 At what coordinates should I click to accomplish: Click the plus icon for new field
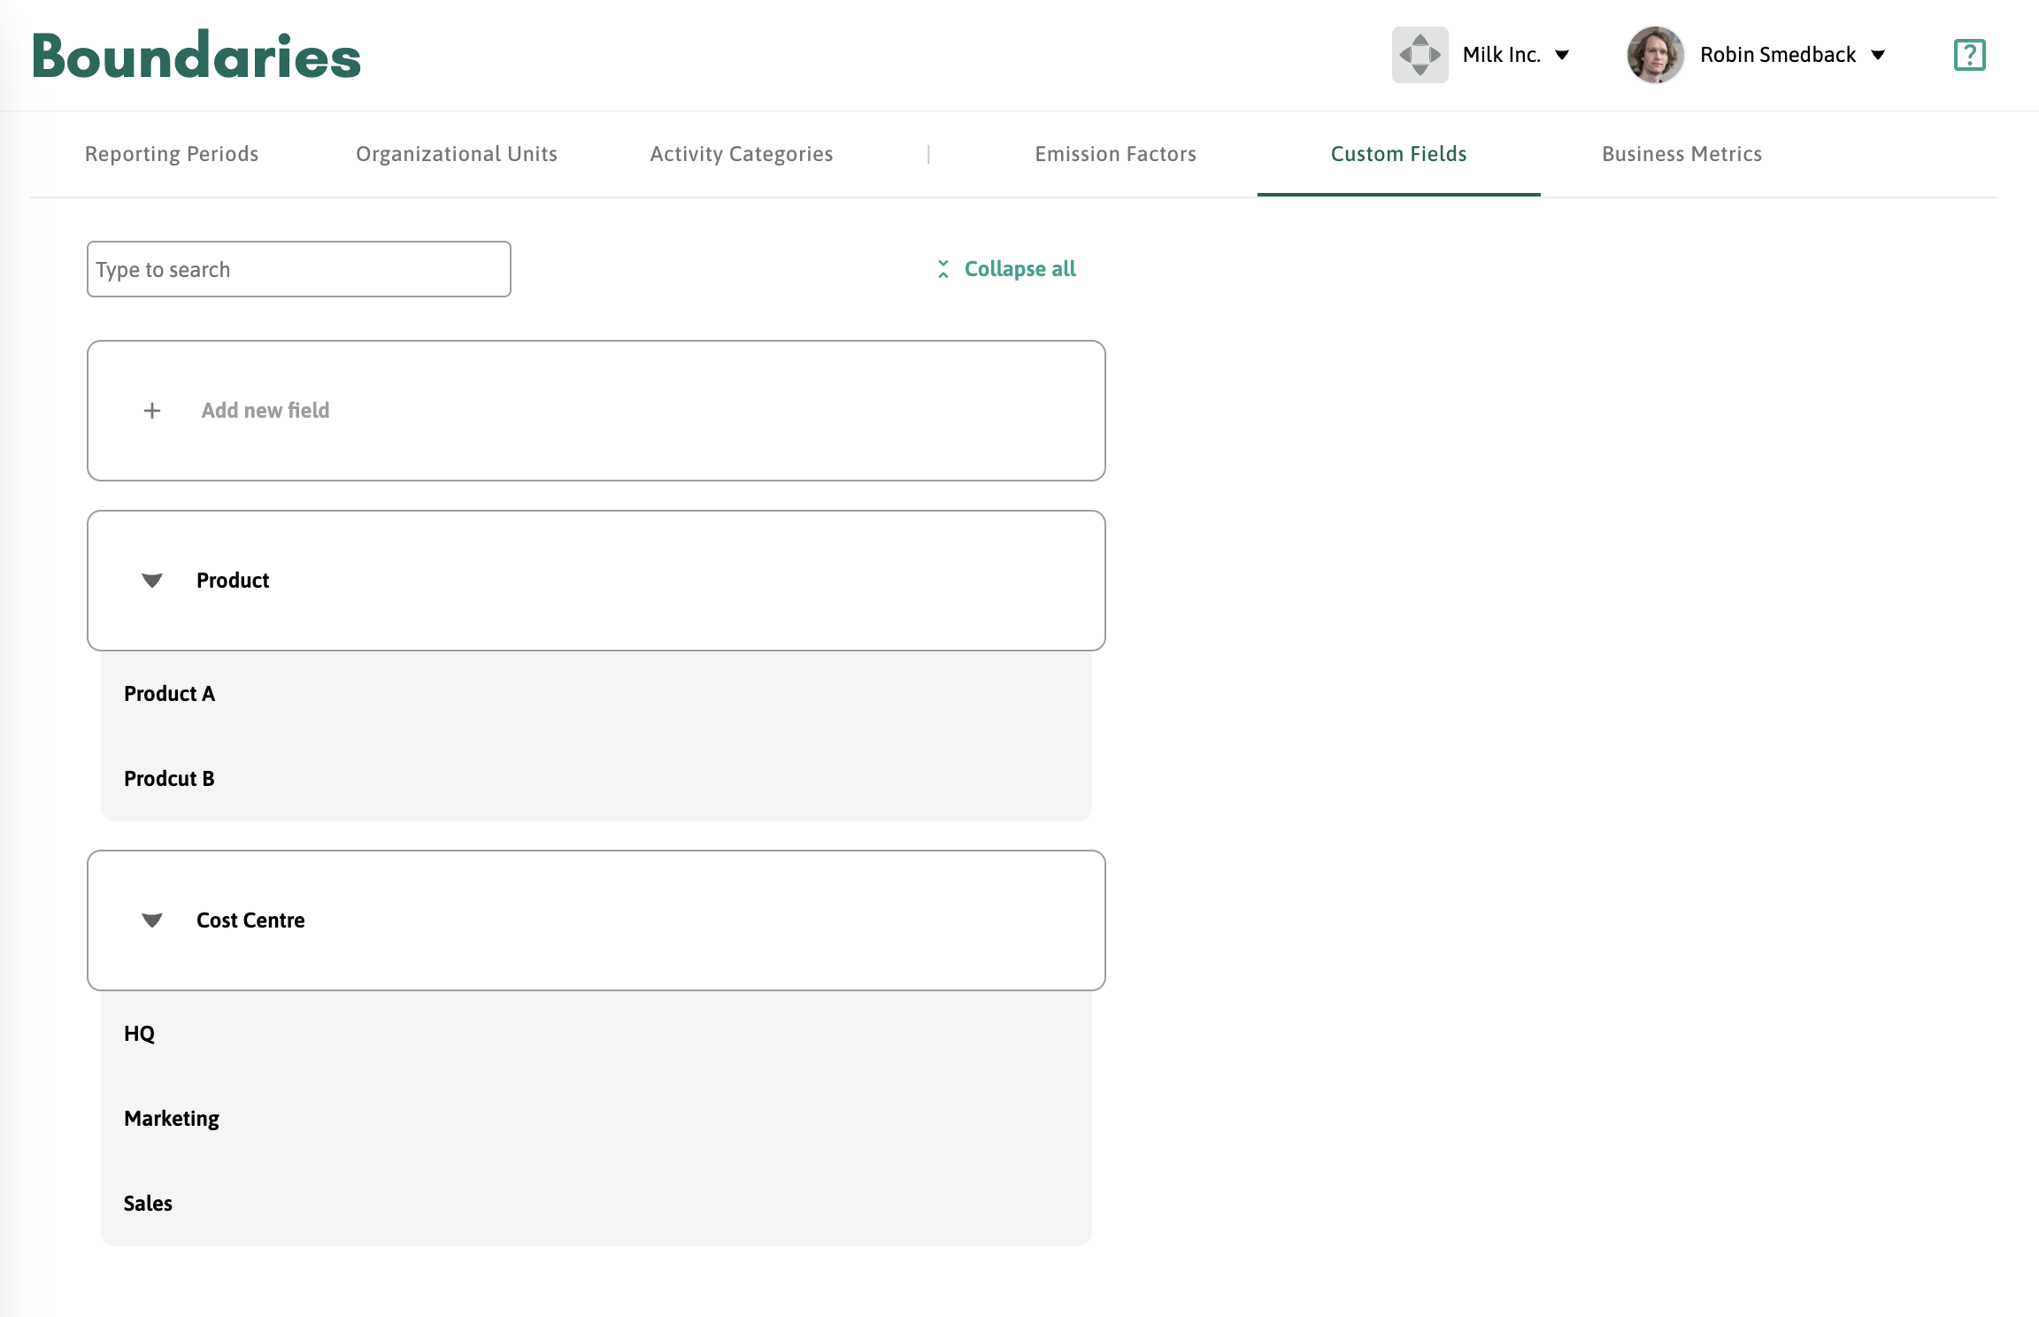pyautogui.click(x=152, y=411)
